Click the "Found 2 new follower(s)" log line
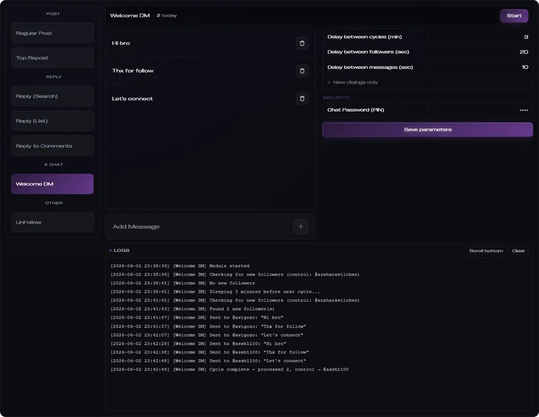 click(x=192, y=309)
